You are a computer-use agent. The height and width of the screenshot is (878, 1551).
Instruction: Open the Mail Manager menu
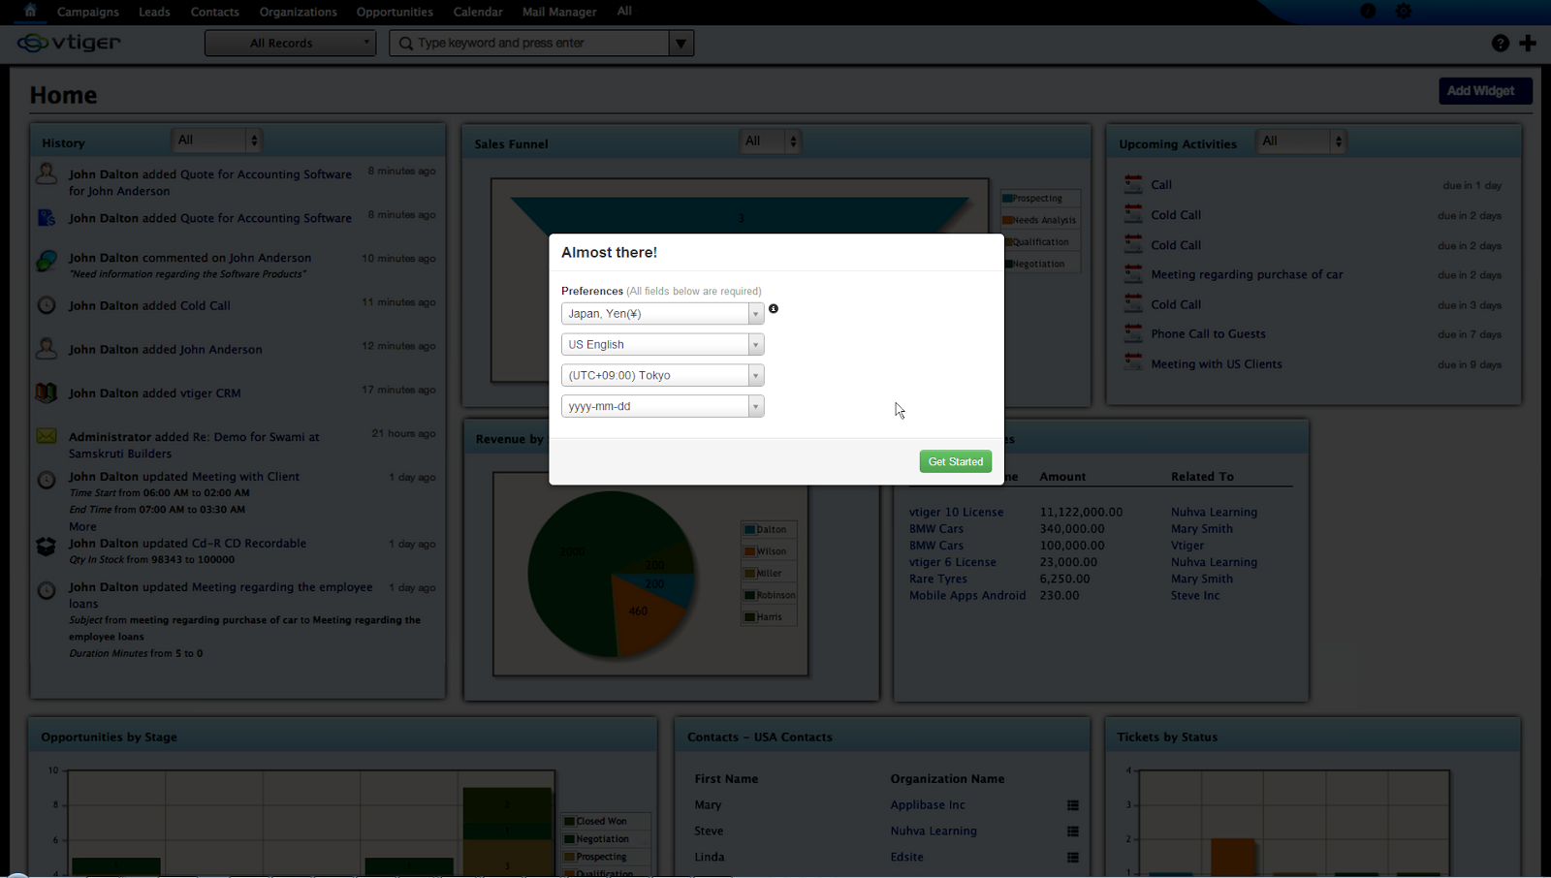pos(559,12)
